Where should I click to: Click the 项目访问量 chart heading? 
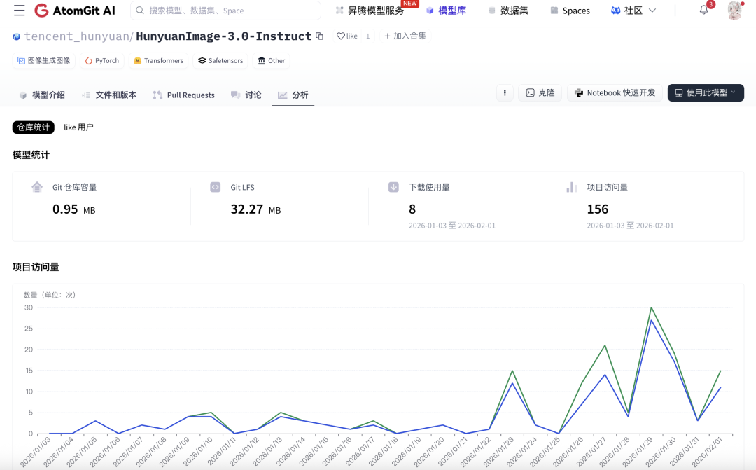pos(36,267)
